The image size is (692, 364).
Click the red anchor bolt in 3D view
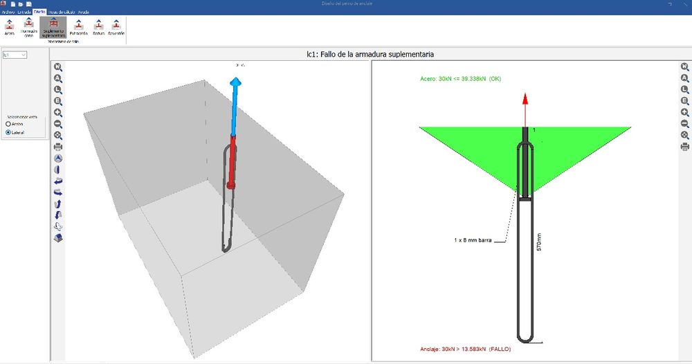[231, 161]
